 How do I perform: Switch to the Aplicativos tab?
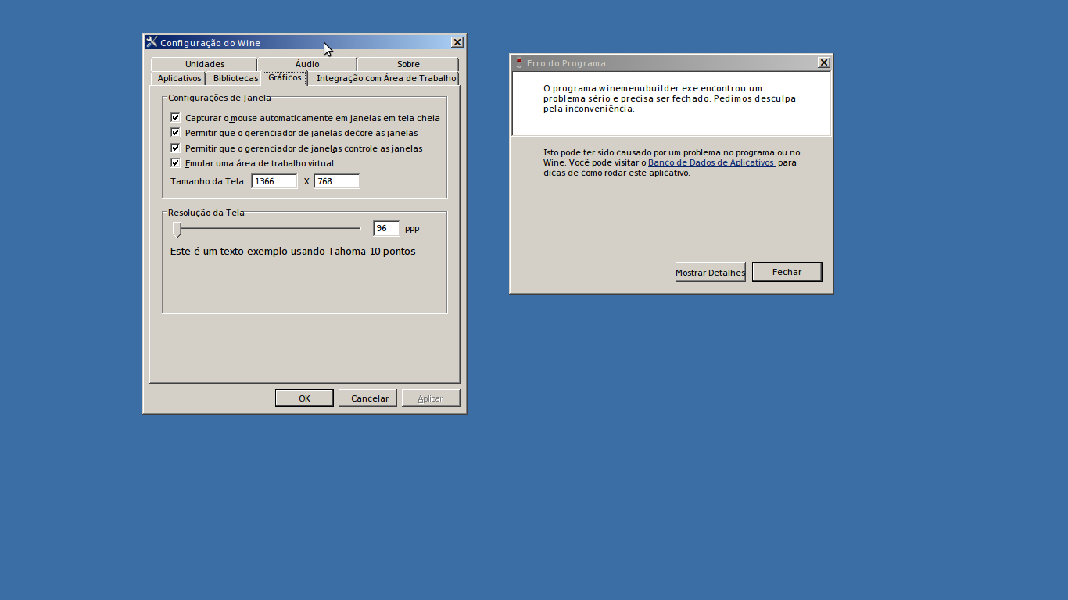(x=179, y=78)
